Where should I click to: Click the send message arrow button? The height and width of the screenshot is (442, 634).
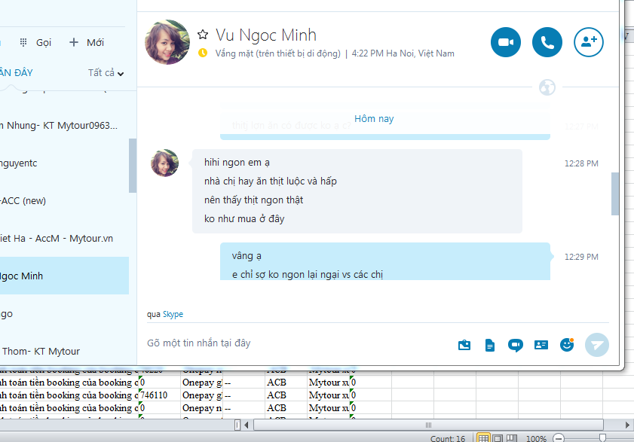[x=596, y=345]
